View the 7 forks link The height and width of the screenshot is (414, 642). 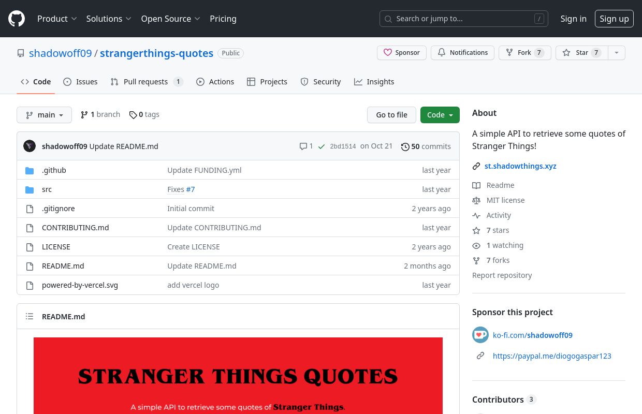tap(491, 260)
